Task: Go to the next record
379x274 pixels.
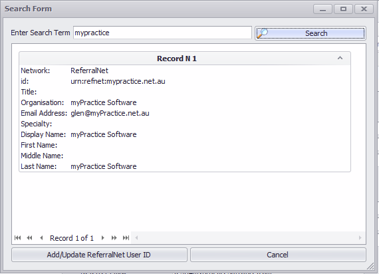Action: [x=102, y=238]
